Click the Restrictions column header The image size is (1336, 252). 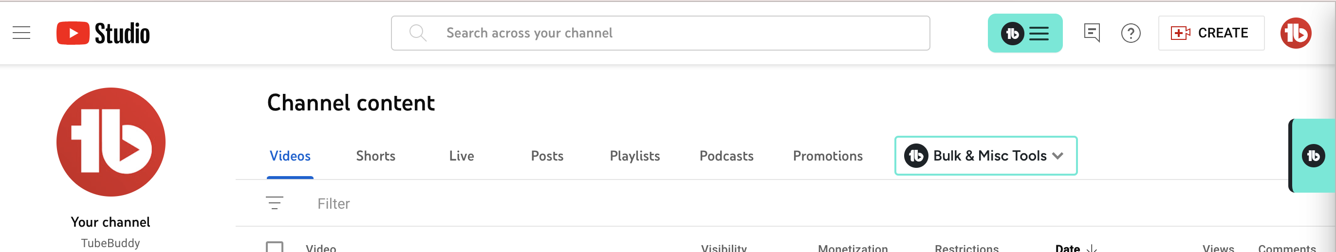[966, 249]
